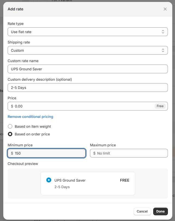Select Based on order price option

point(10,134)
